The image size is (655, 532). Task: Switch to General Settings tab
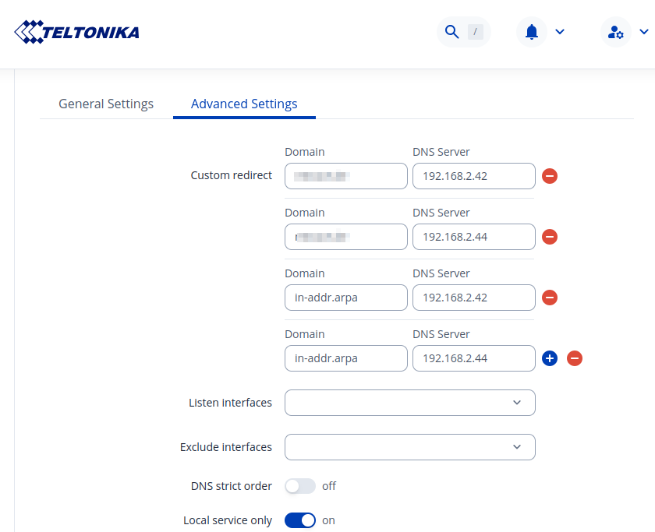coord(106,104)
